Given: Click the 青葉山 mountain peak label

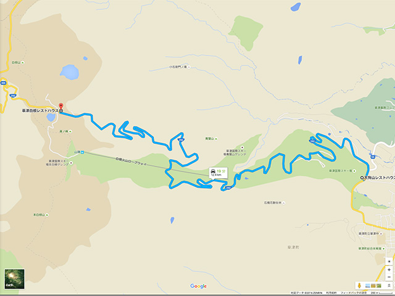Looking at the screenshot, I should point(210,139).
